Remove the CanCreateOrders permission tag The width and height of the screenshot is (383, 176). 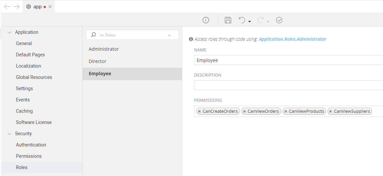(x=199, y=111)
